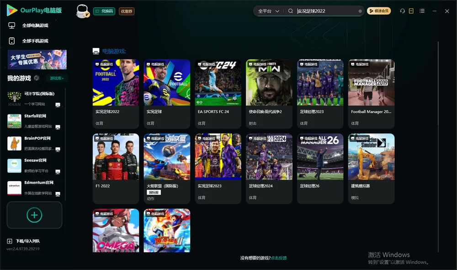Screen dimensions: 457x270
Task: Click the 国际服 tag on 火箭联盟
Action: pyautogui.click(x=154, y=192)
